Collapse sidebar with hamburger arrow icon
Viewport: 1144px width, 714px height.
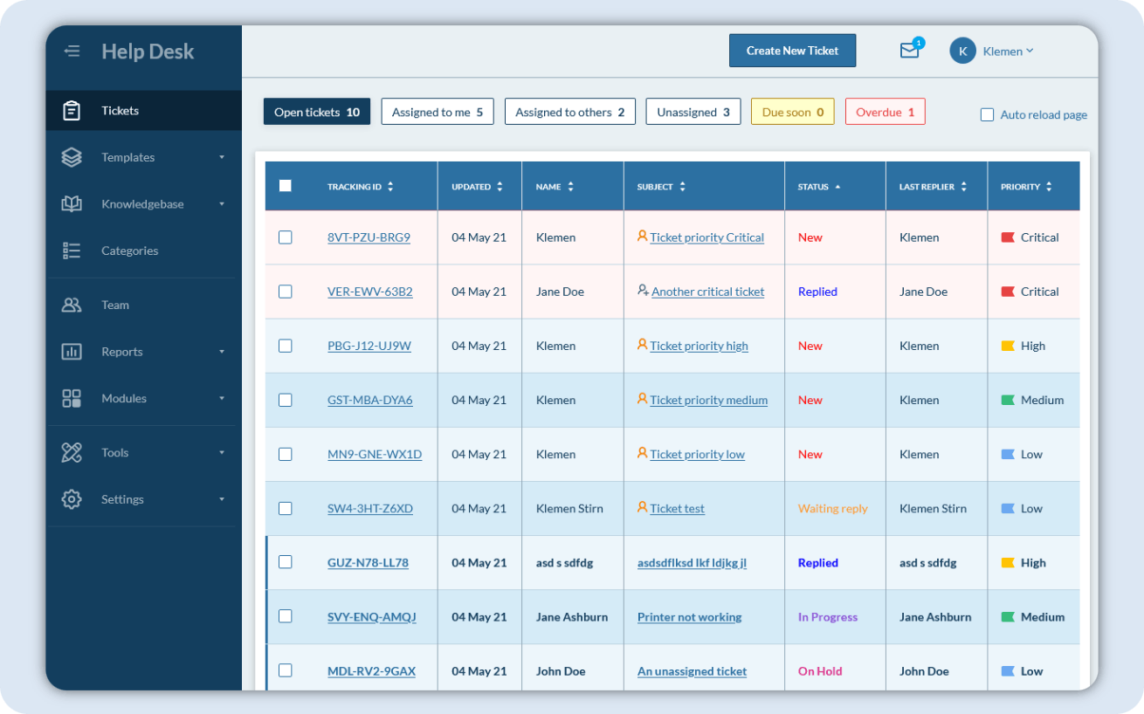[72, 51]
